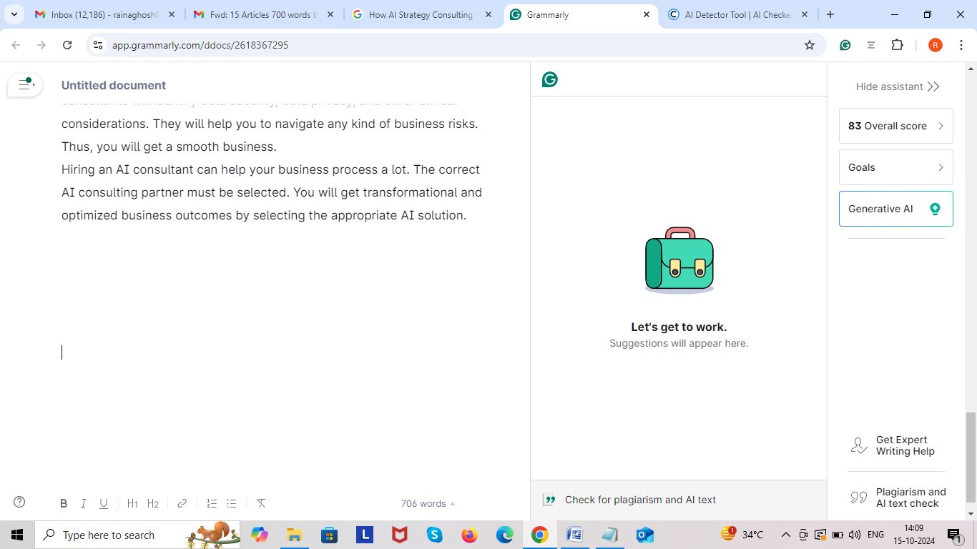Expand the 83 Overall score panel
The width and height of the screenshot is (977, 549).
(896, 126)
